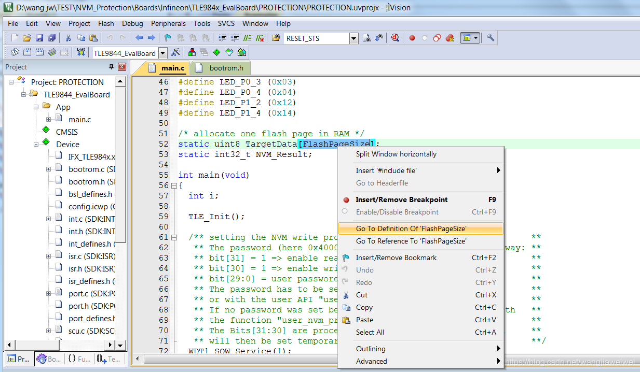Open Manage Run-Time Environment green diamond icon

(x=217, y=52)
